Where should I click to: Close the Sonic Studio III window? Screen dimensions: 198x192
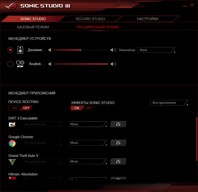click(x=192, y=5)
